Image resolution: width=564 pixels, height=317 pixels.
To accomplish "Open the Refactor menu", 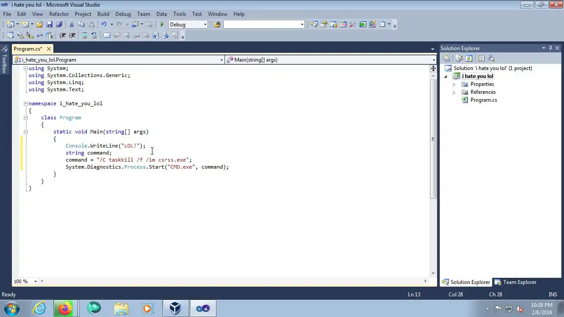I will [x=59, y=14].
